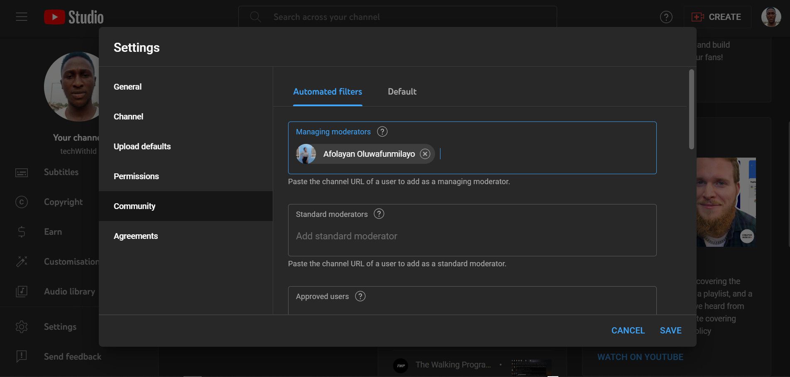
Task: Click the Send feedback icon
Action: coord(21,356)
